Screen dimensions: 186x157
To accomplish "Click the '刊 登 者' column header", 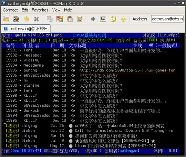I will click(30, 46).
